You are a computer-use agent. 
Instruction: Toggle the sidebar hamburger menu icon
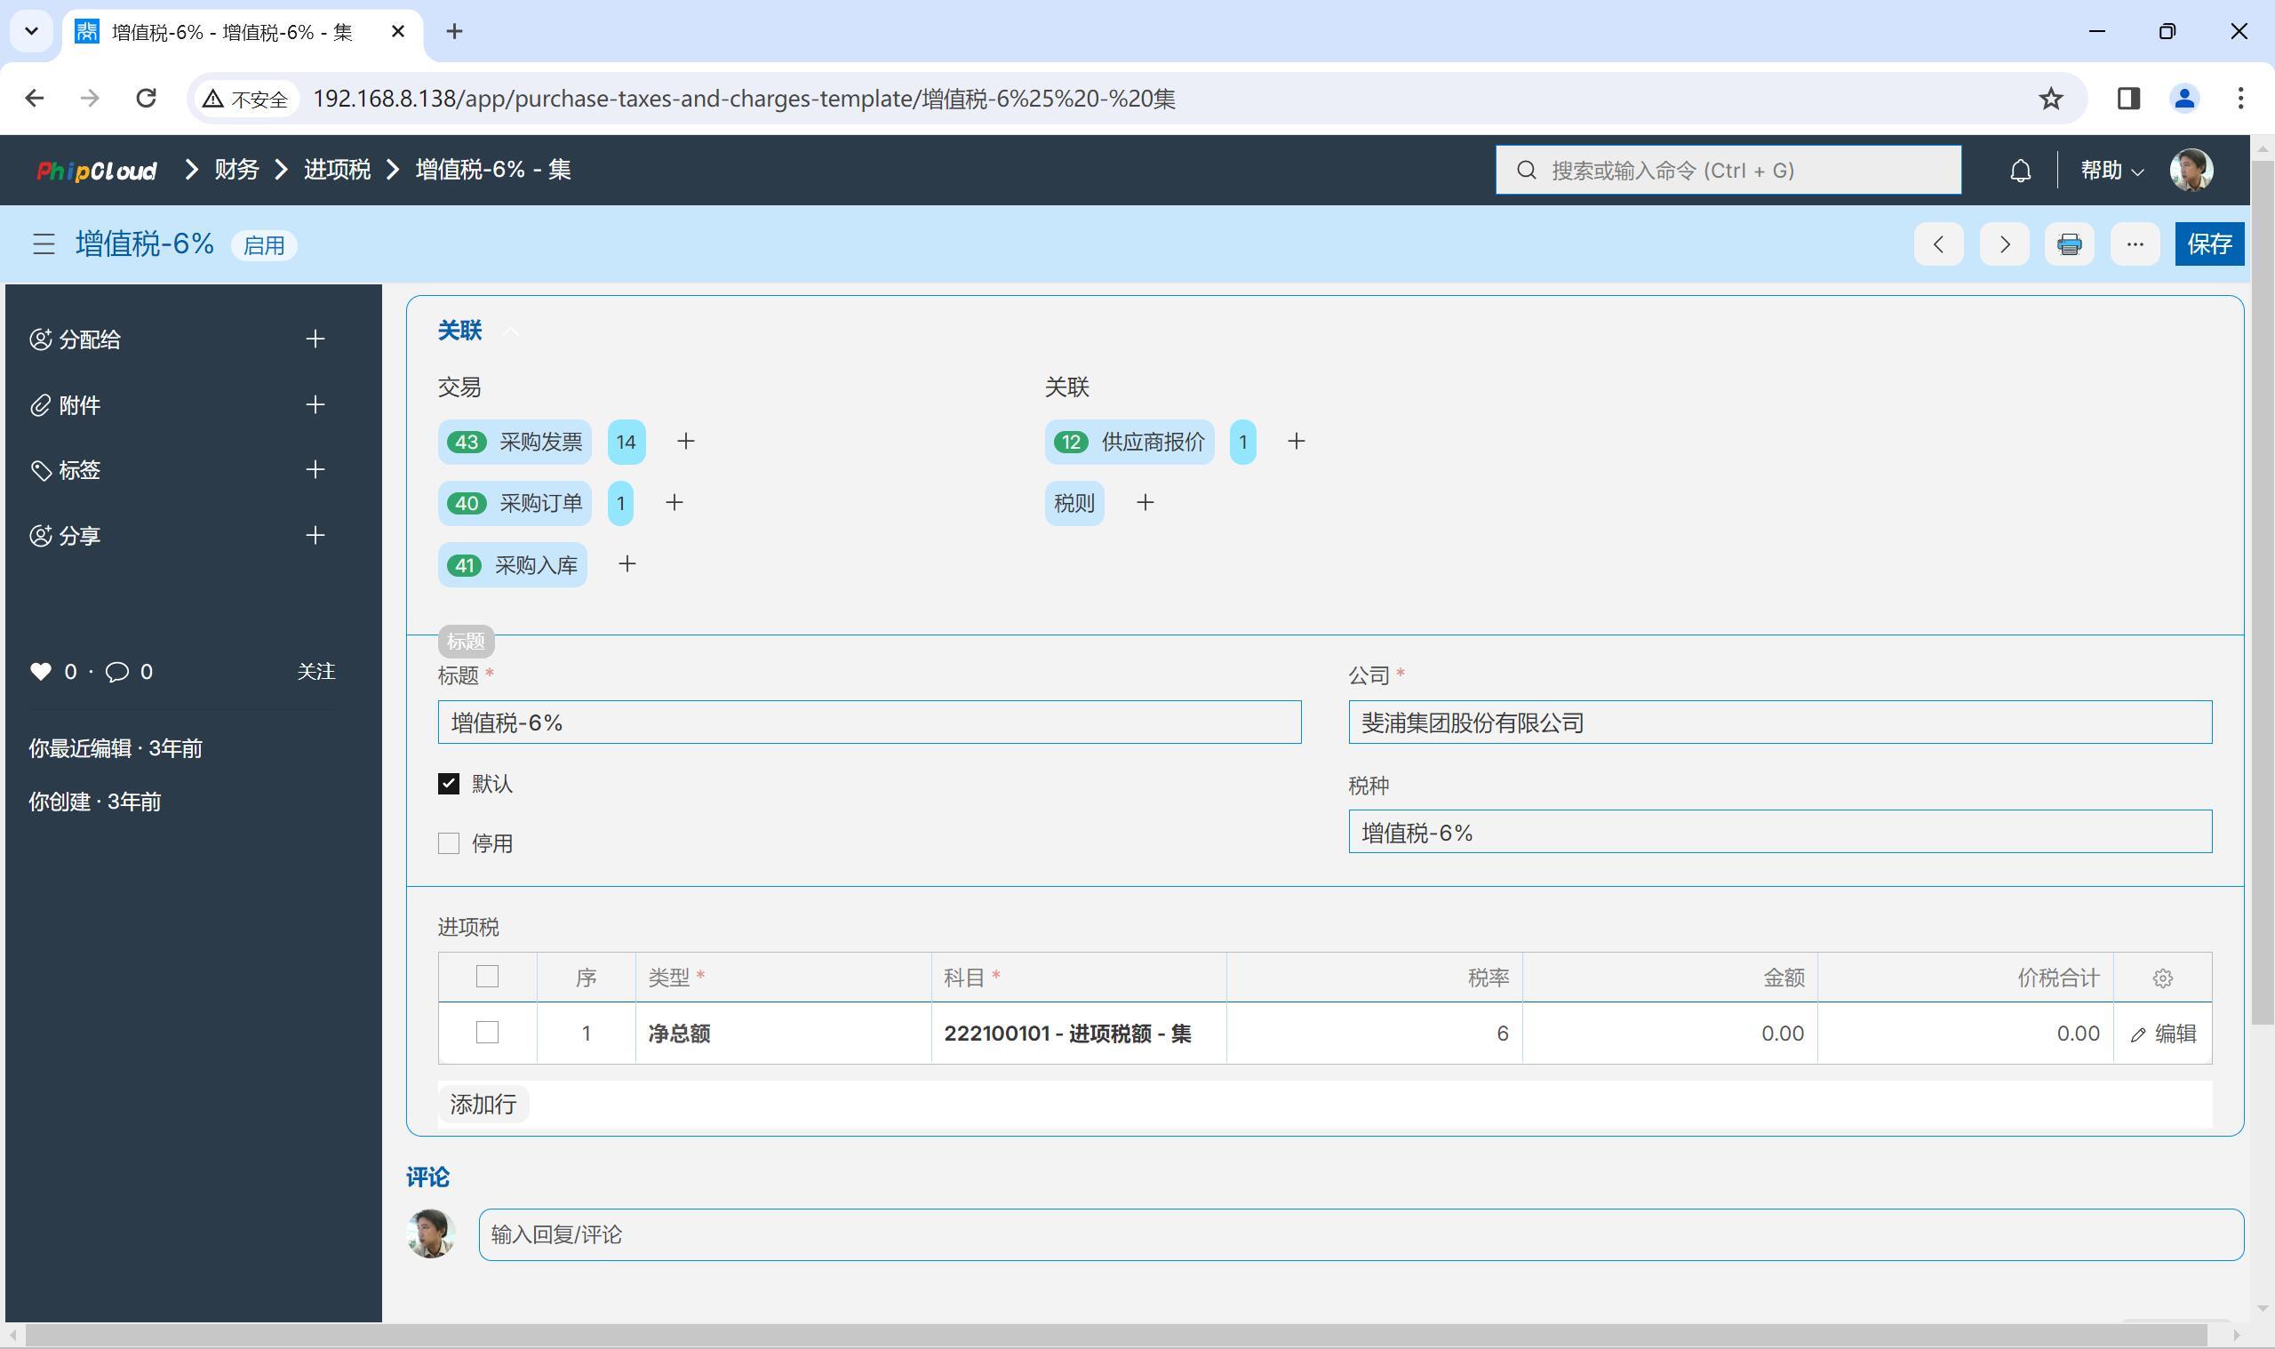[x=44, y=244]
